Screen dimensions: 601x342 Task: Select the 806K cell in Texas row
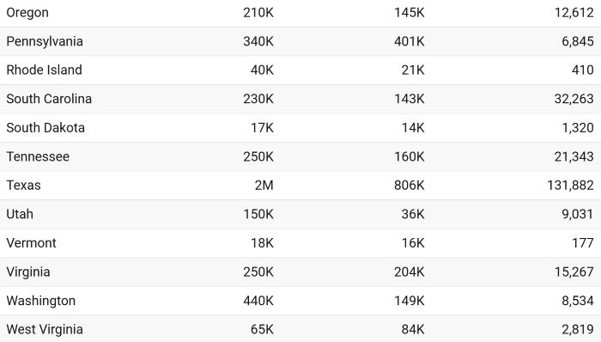[x=410, y=186]
